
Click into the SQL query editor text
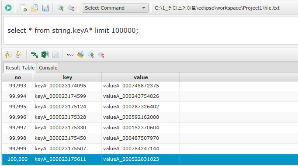tap(73, 31)
